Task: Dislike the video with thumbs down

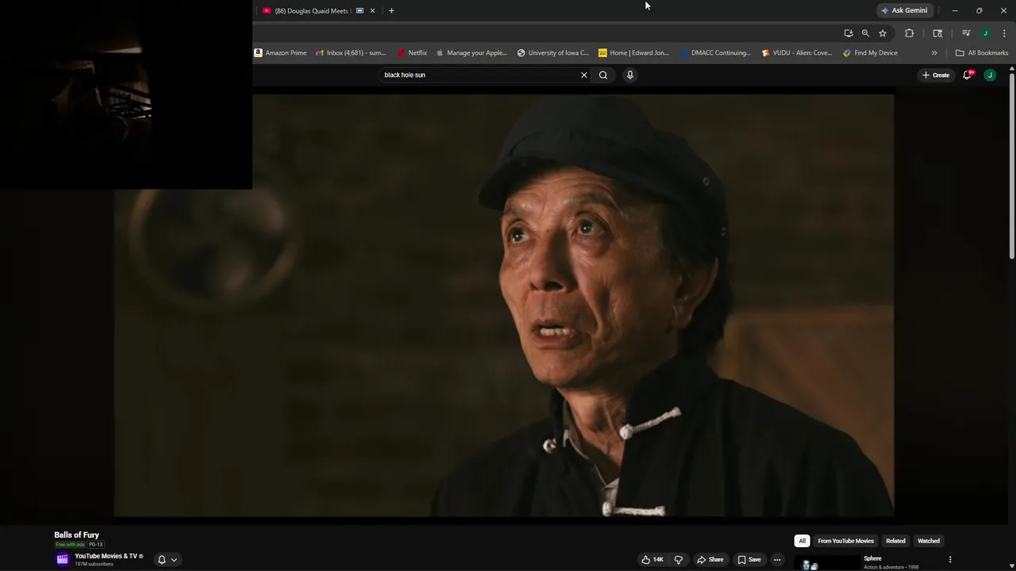Action: pyautogui.click(x=679, y=559)
